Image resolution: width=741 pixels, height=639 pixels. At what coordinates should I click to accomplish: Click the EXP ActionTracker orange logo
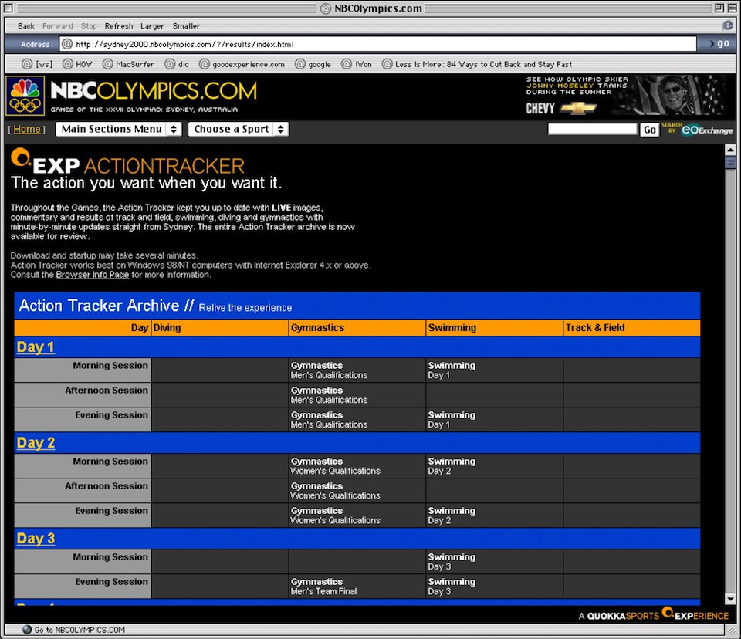click(127, 161)
